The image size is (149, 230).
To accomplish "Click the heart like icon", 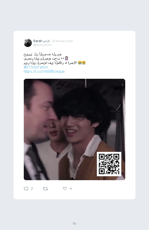I will tap(65, 189).
